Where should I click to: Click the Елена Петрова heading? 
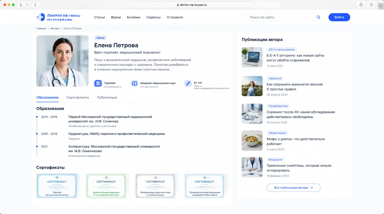click(116, 45)
